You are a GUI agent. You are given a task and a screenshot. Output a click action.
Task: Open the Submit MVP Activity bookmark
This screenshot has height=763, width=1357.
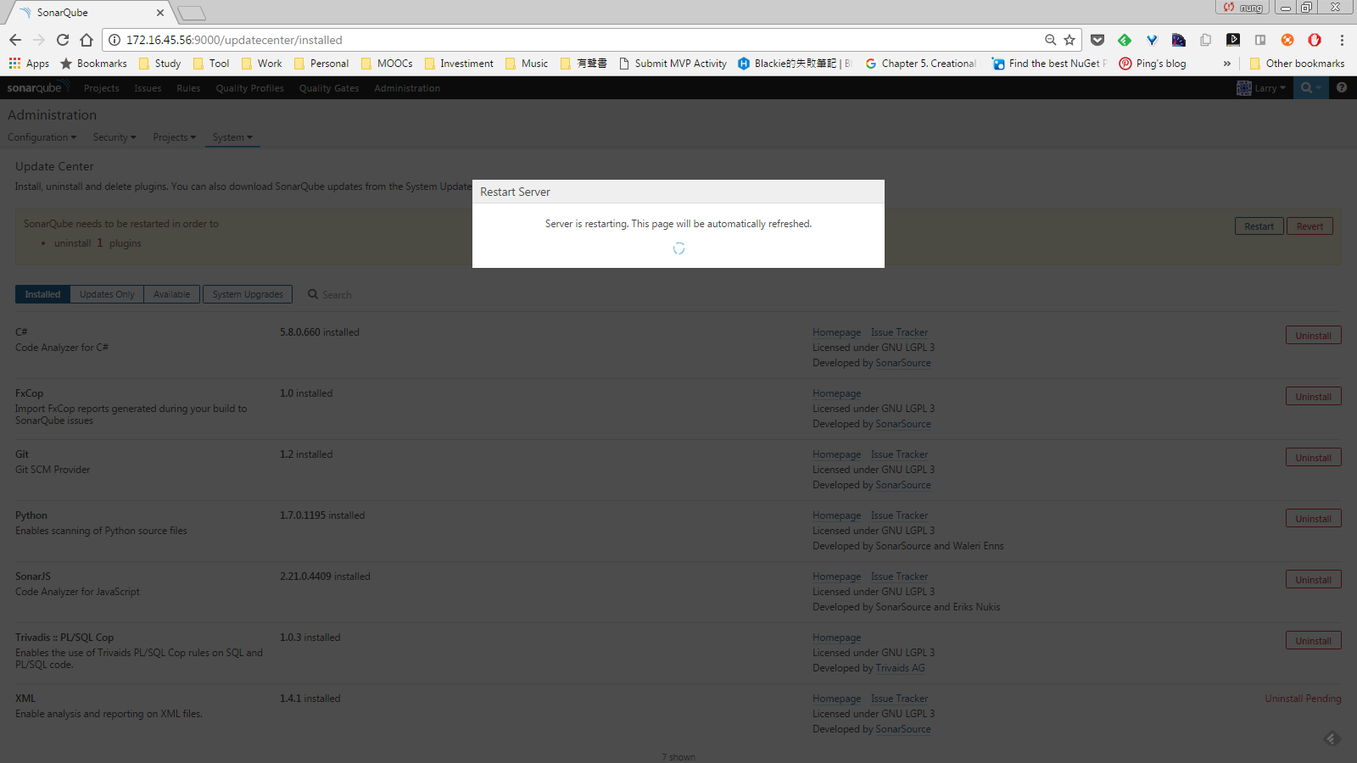pyautogui.click(x=673, y=64)
